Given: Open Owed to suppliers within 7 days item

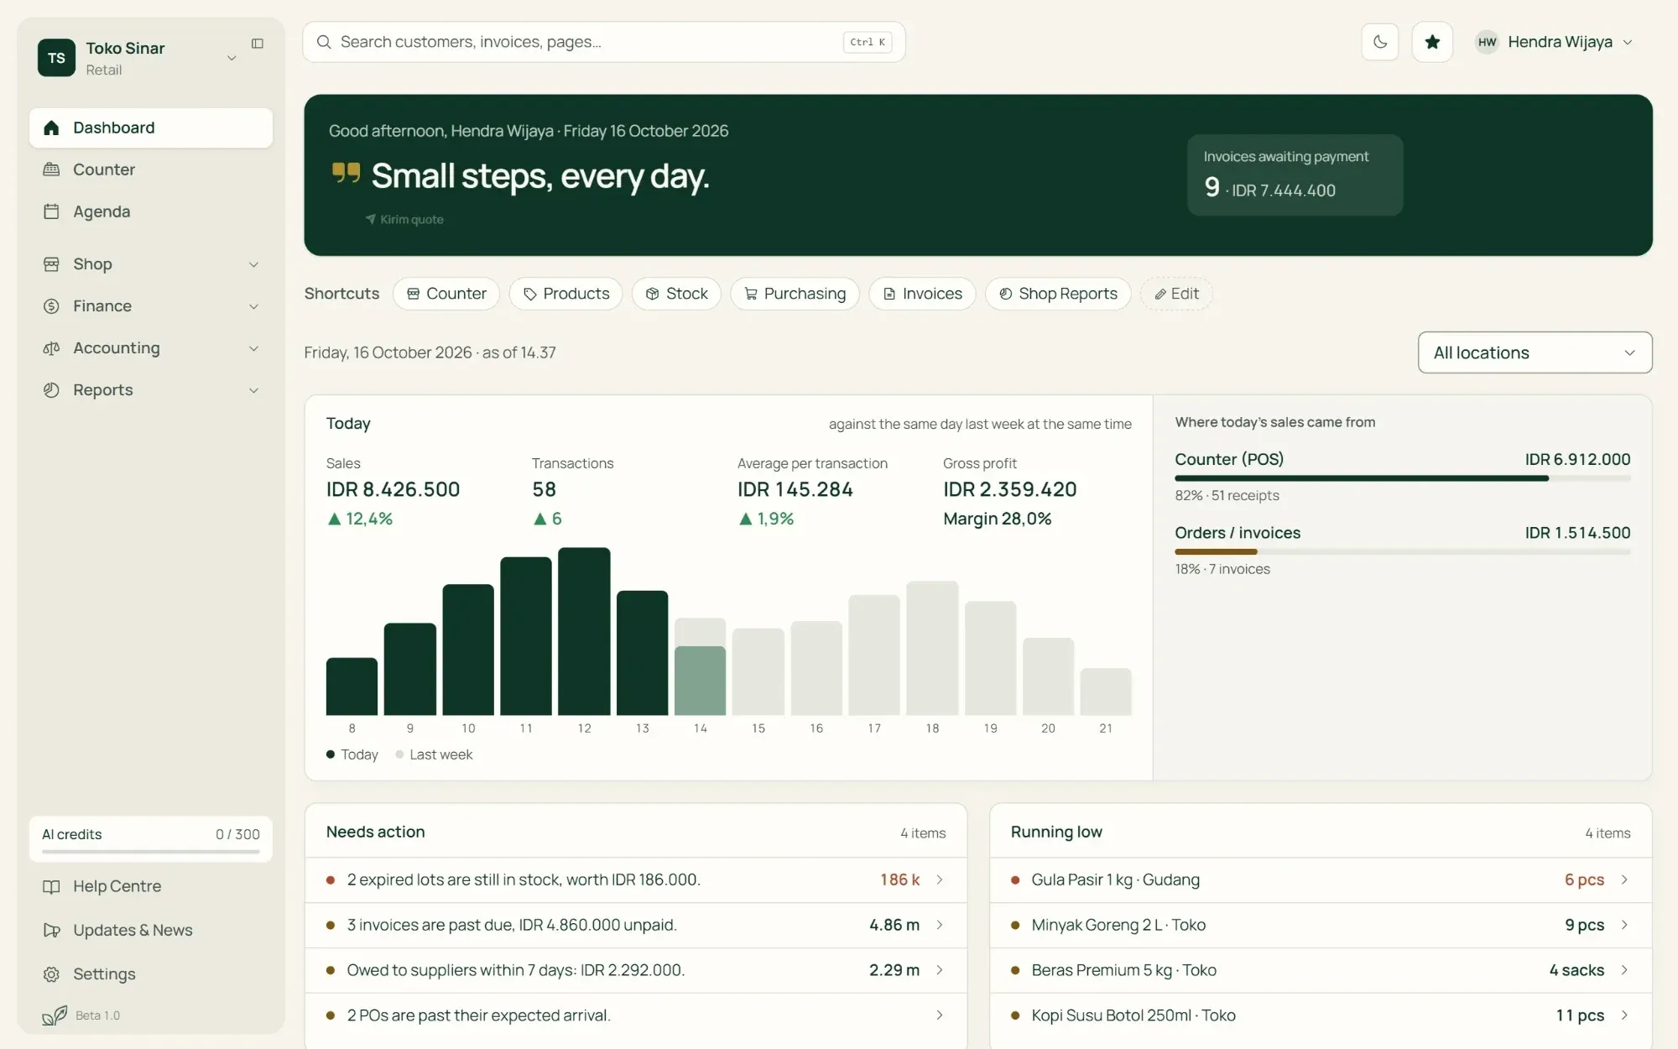Looking at the screenshot, I should pyautogui.click(x=636, y=970).
